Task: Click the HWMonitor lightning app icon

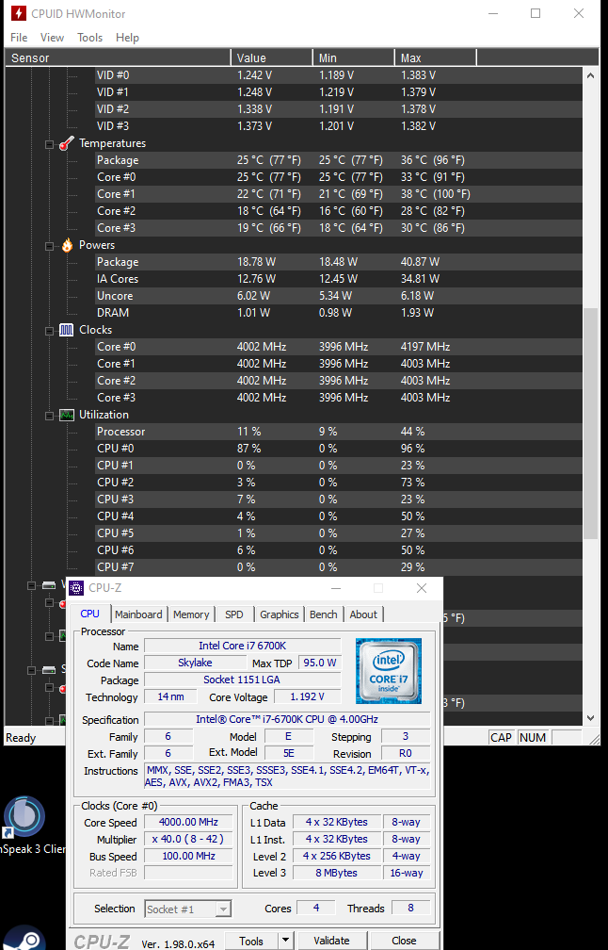Action: 19,13
